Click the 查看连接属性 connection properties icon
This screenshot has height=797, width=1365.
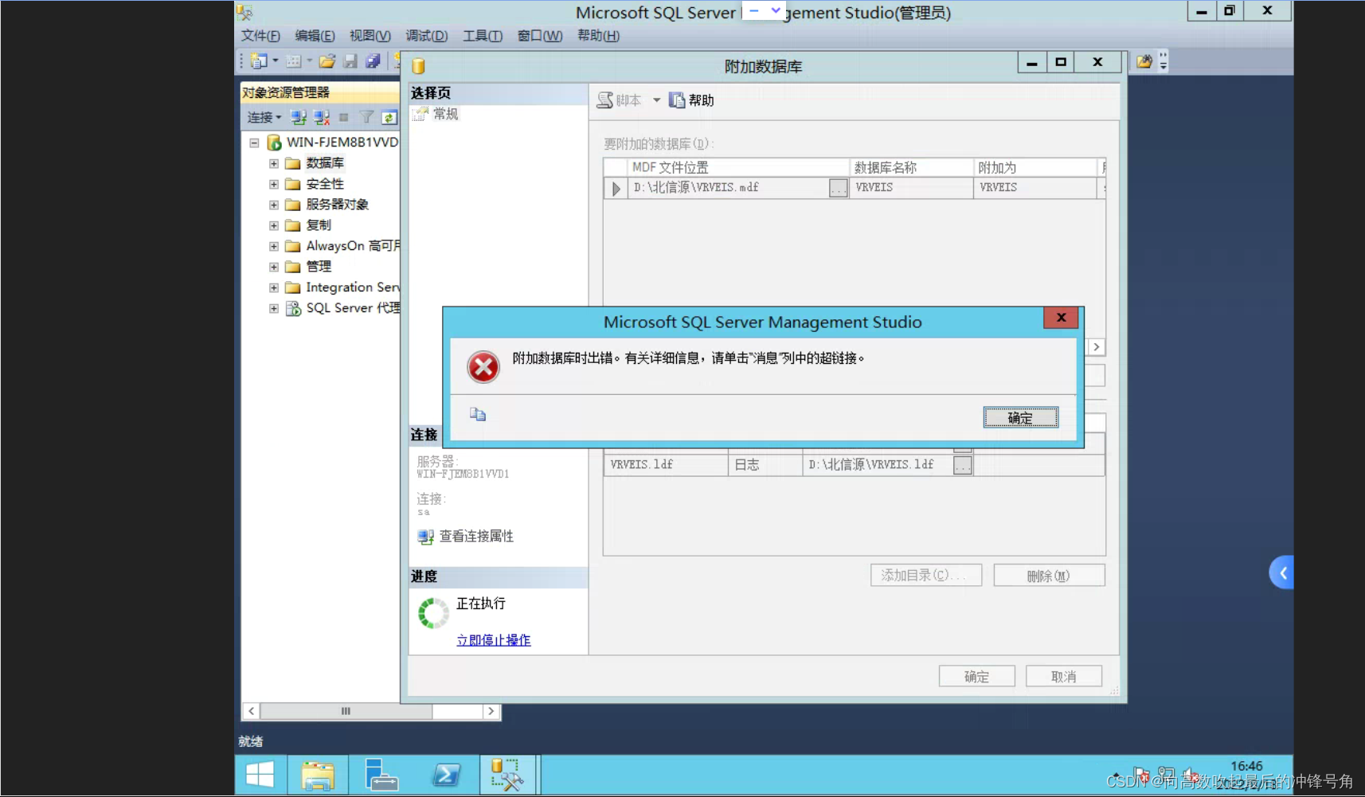pyautogui.click(x=425, y=537)
